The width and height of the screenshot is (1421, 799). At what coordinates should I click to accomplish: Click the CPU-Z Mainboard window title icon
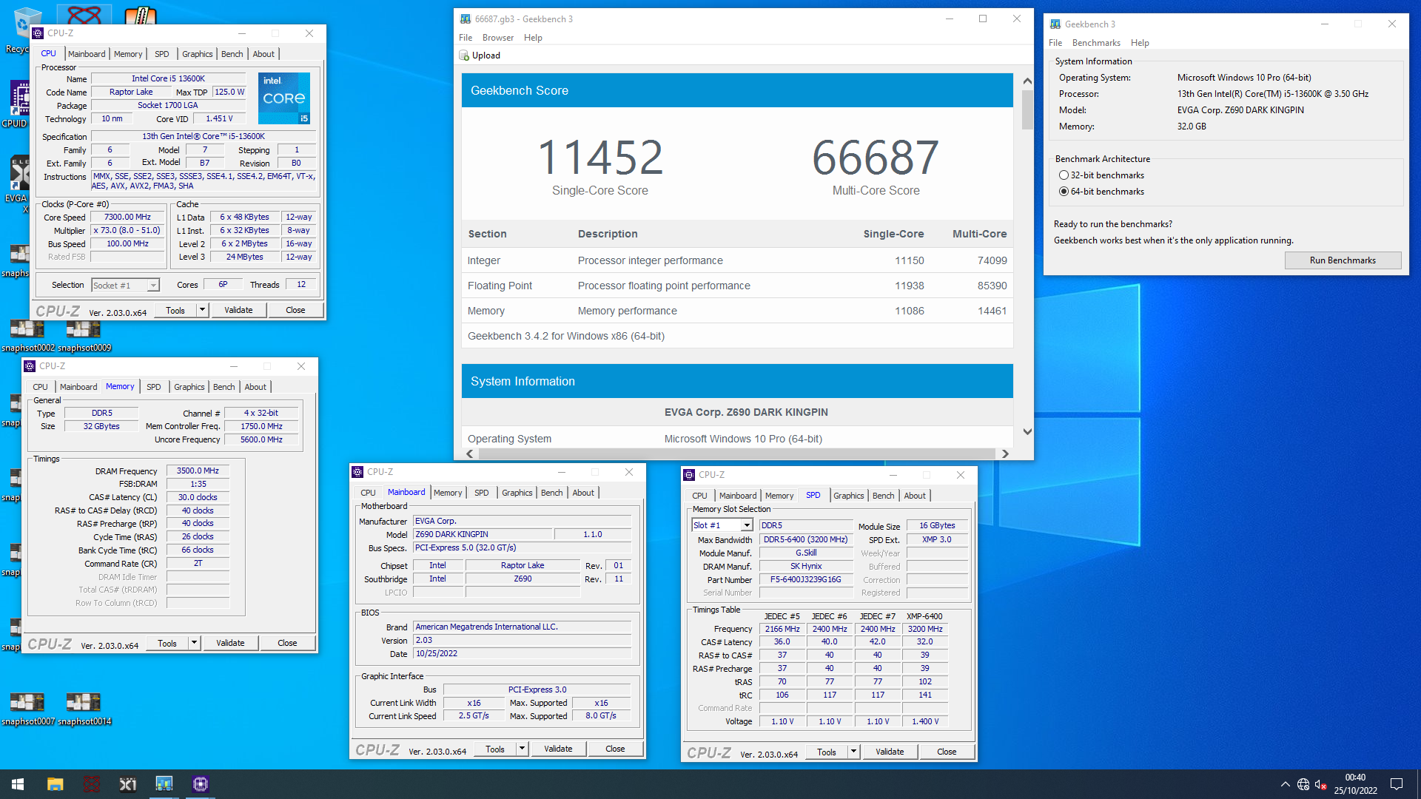tap(357, 472)
